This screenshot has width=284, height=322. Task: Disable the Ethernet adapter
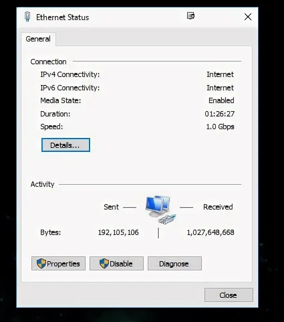tap(117, 263)
